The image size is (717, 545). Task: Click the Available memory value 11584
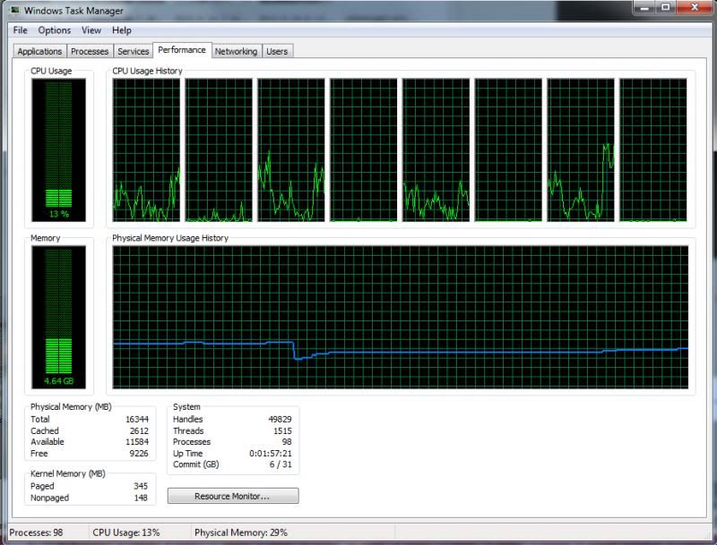tap(137, 442)
